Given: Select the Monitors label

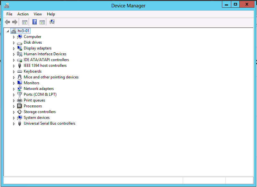Looking at the screenshot, I should 32,83.
